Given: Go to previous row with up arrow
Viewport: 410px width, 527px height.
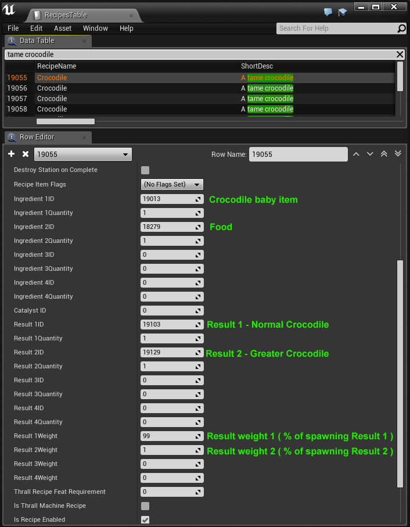Looking at the screenshot, I should coord(356,154).
